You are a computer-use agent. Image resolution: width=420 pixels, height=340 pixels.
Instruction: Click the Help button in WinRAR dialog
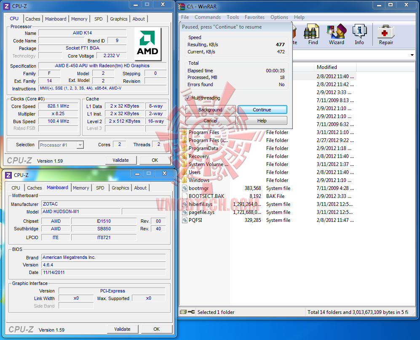(x=262, y=121)
